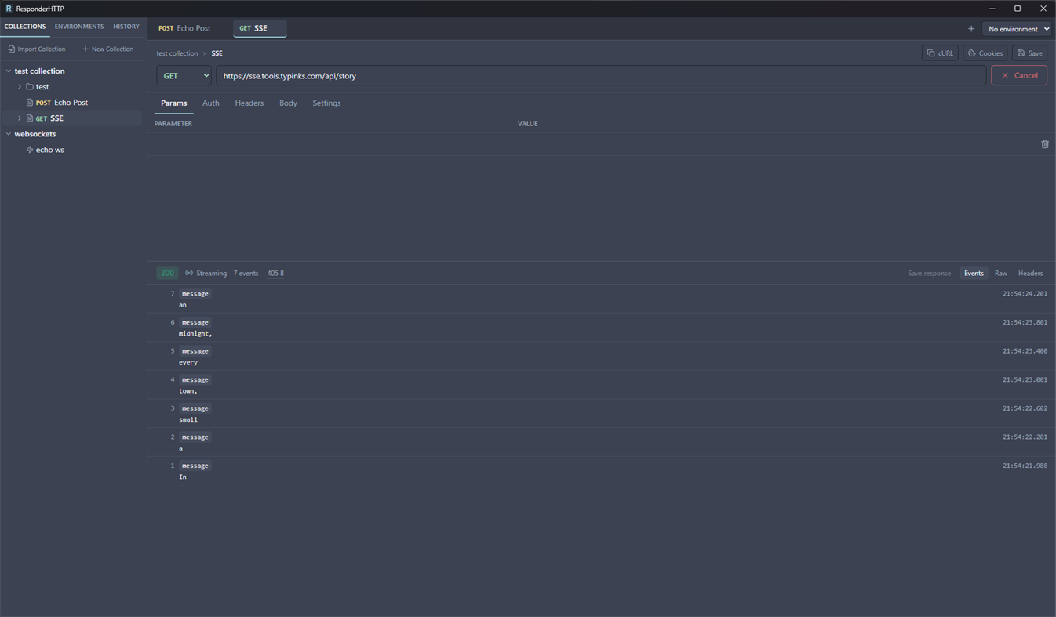Click the plus icon to add new tab

click(x=970, y=29)
